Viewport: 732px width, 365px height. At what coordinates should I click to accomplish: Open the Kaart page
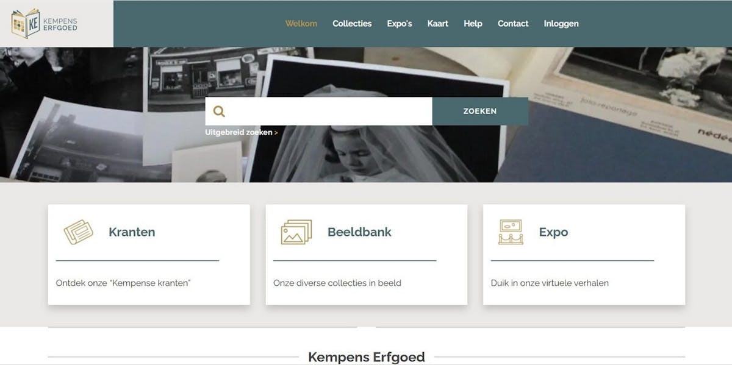438,24
